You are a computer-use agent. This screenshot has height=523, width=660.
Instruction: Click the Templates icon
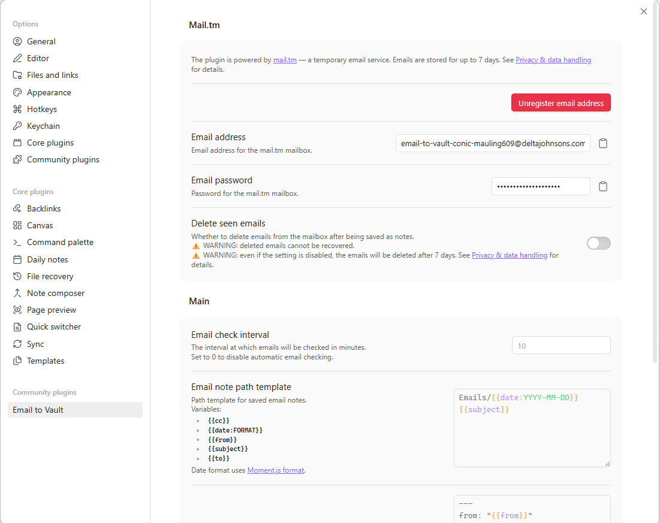pos(17,361)
